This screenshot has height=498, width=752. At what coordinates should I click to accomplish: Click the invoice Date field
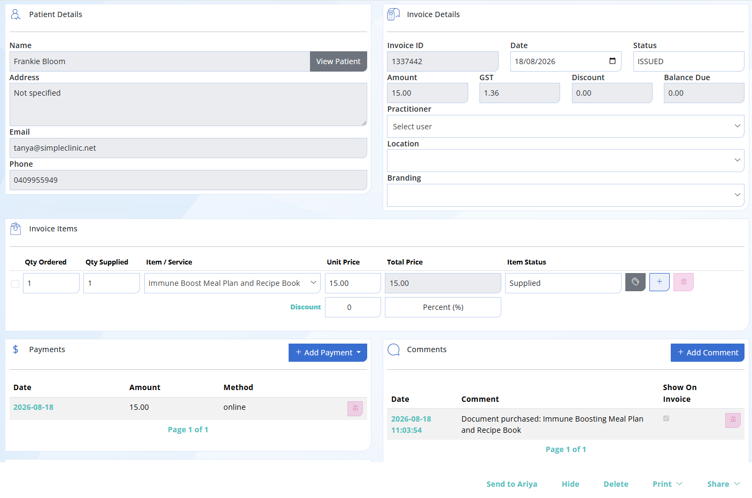point(565,61)
